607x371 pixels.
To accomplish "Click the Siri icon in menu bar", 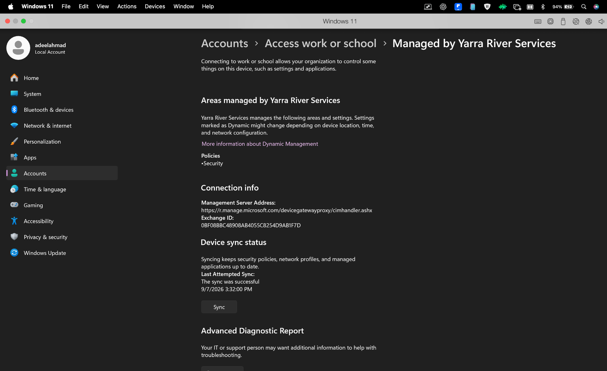I will click(596, 7).
